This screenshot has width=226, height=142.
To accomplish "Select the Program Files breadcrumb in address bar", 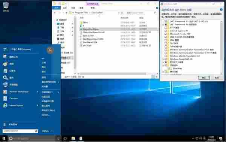I will (x=81, y=13).
